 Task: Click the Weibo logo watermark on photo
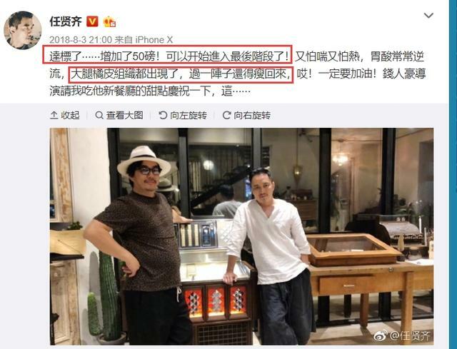point(381,335)
